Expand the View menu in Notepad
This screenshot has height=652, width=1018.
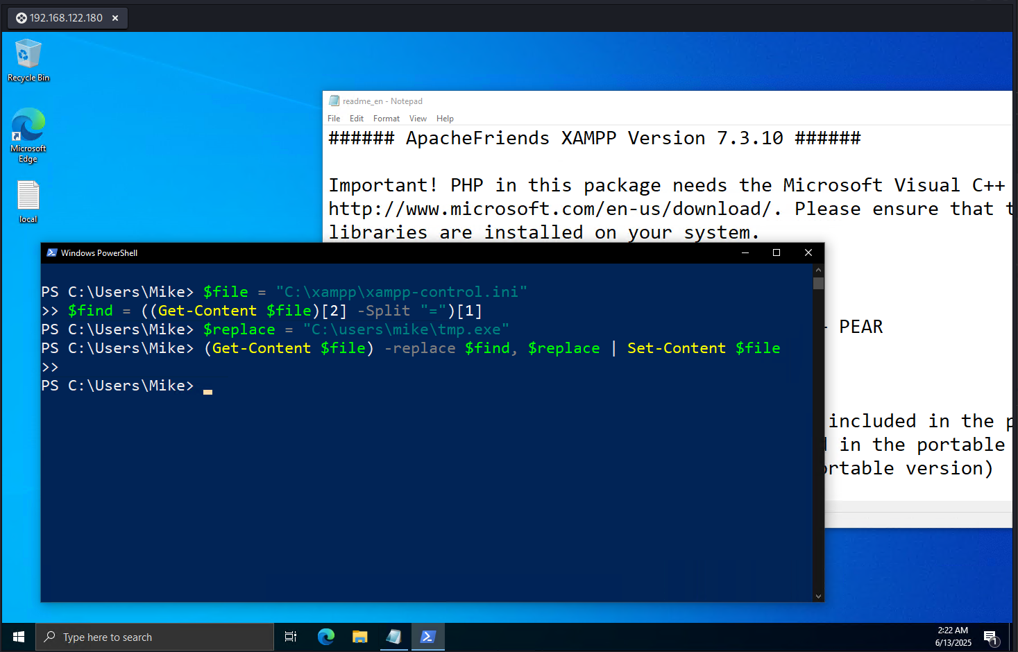tap(418, 119)
